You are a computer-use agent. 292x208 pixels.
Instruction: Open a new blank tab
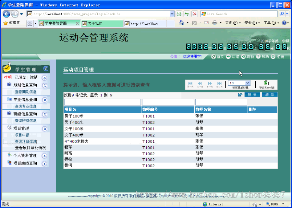[x=170, y=24]
